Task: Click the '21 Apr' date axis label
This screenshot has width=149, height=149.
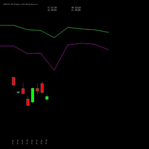Action: (13, 142)
